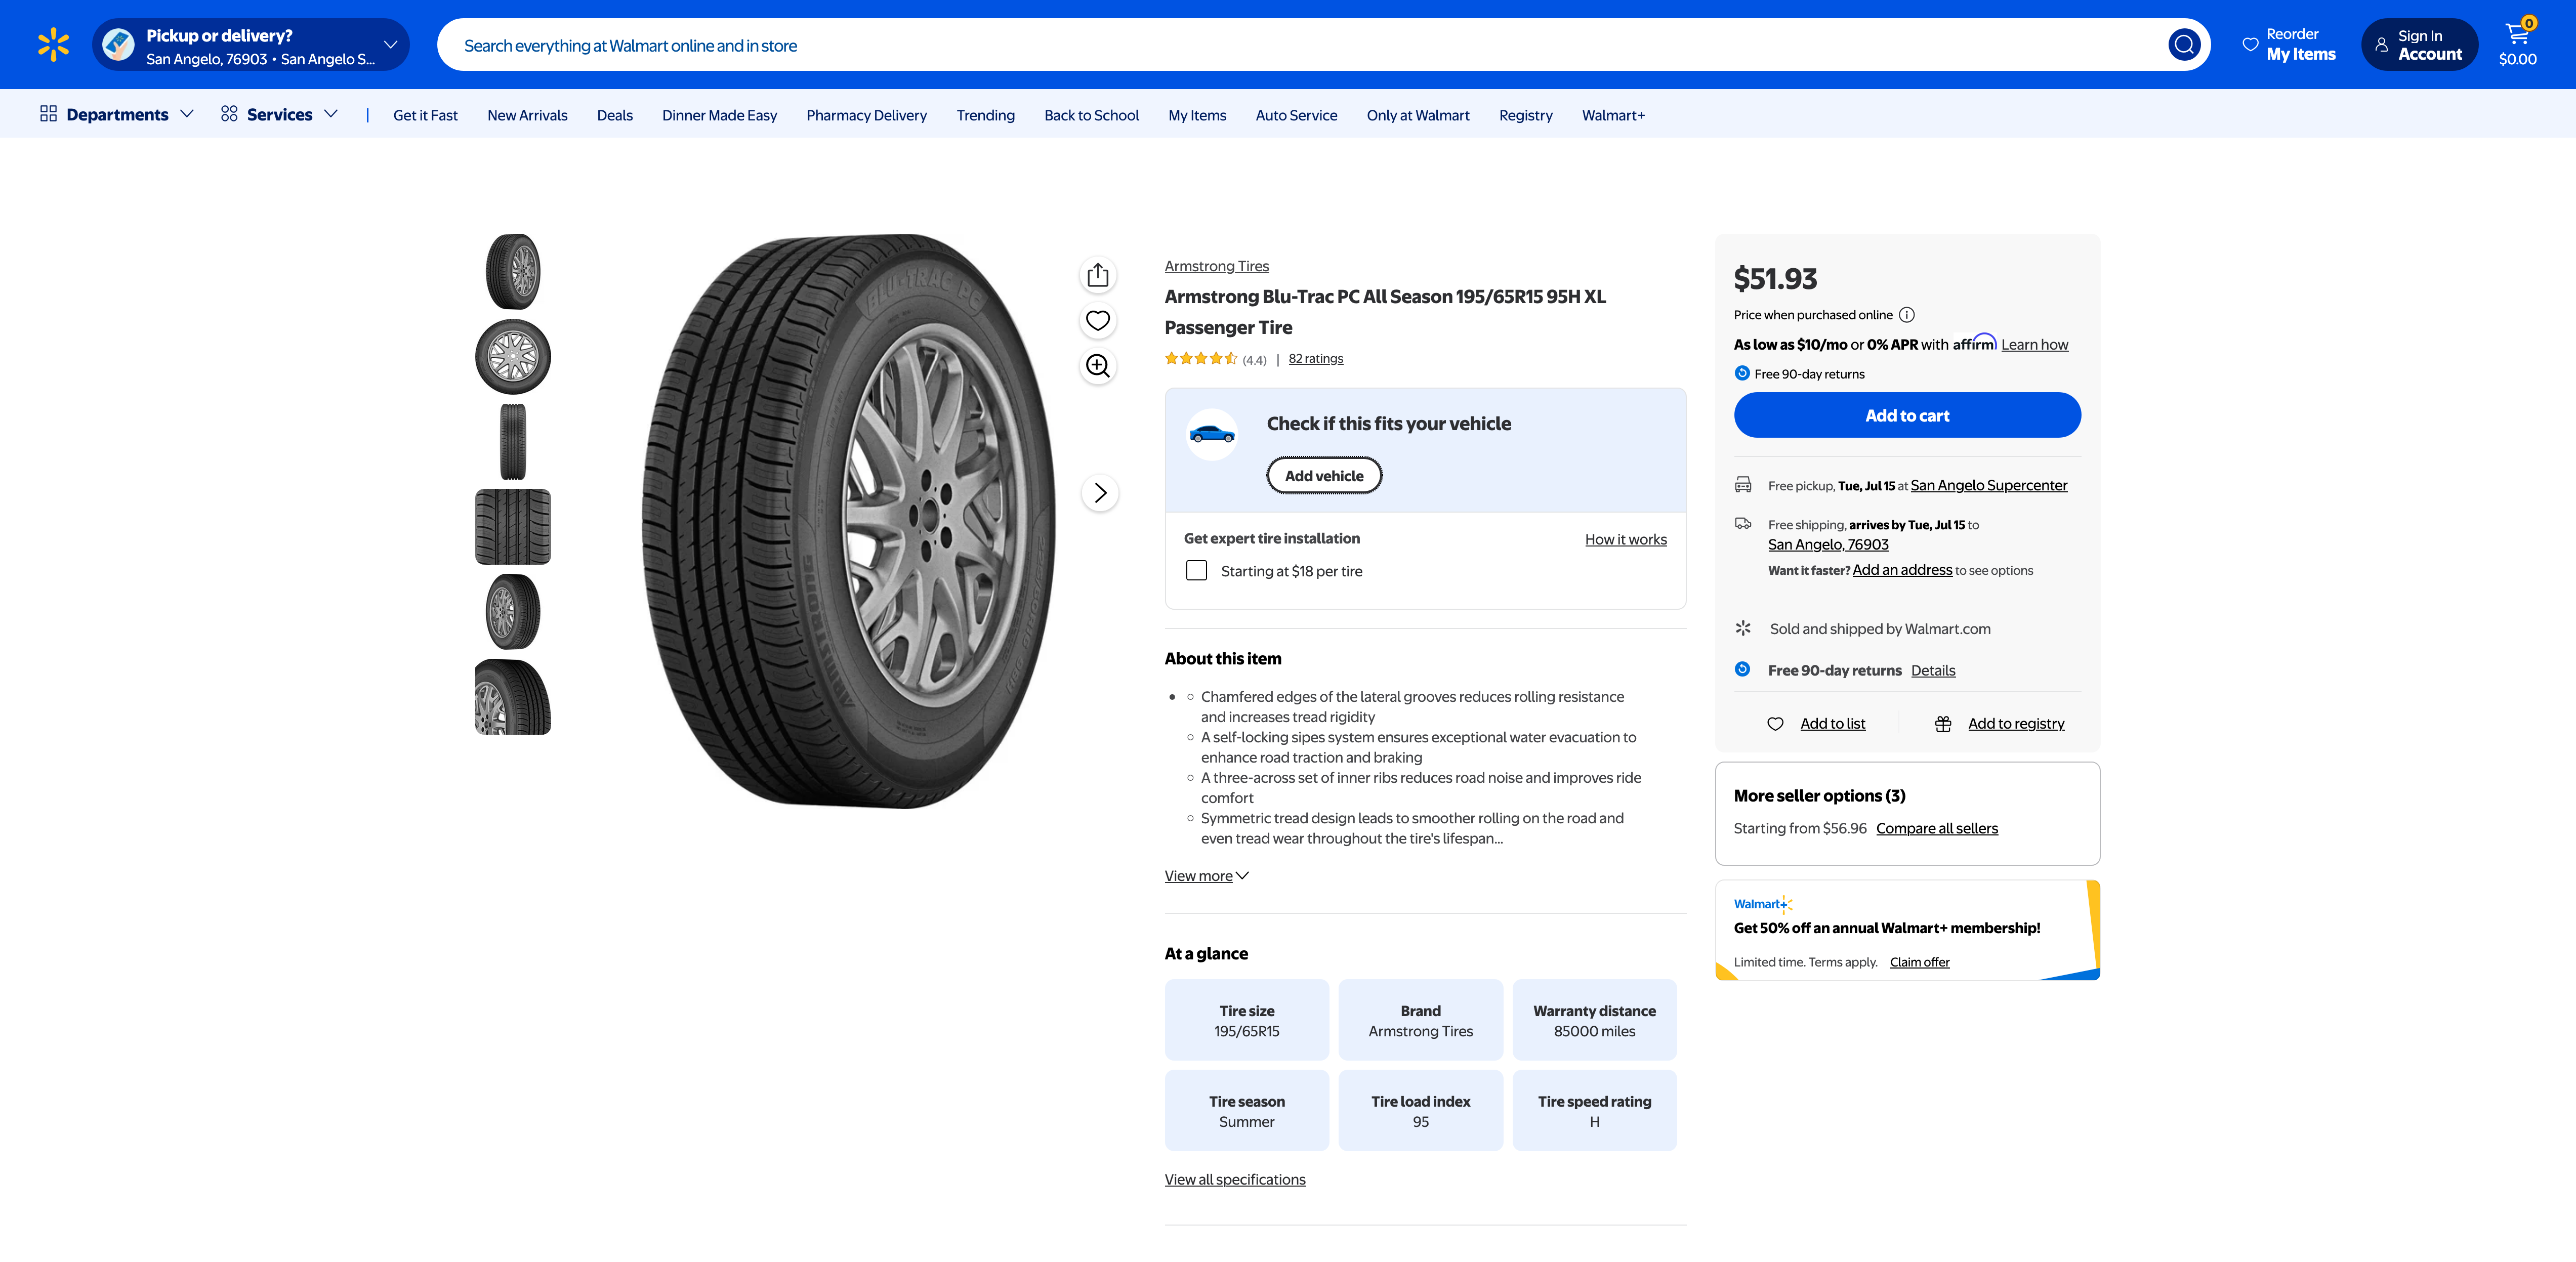Go to next product image arrow
Image resolution: width=2576 pixels, height=1262 pixels.
(x=1100, y=493)
